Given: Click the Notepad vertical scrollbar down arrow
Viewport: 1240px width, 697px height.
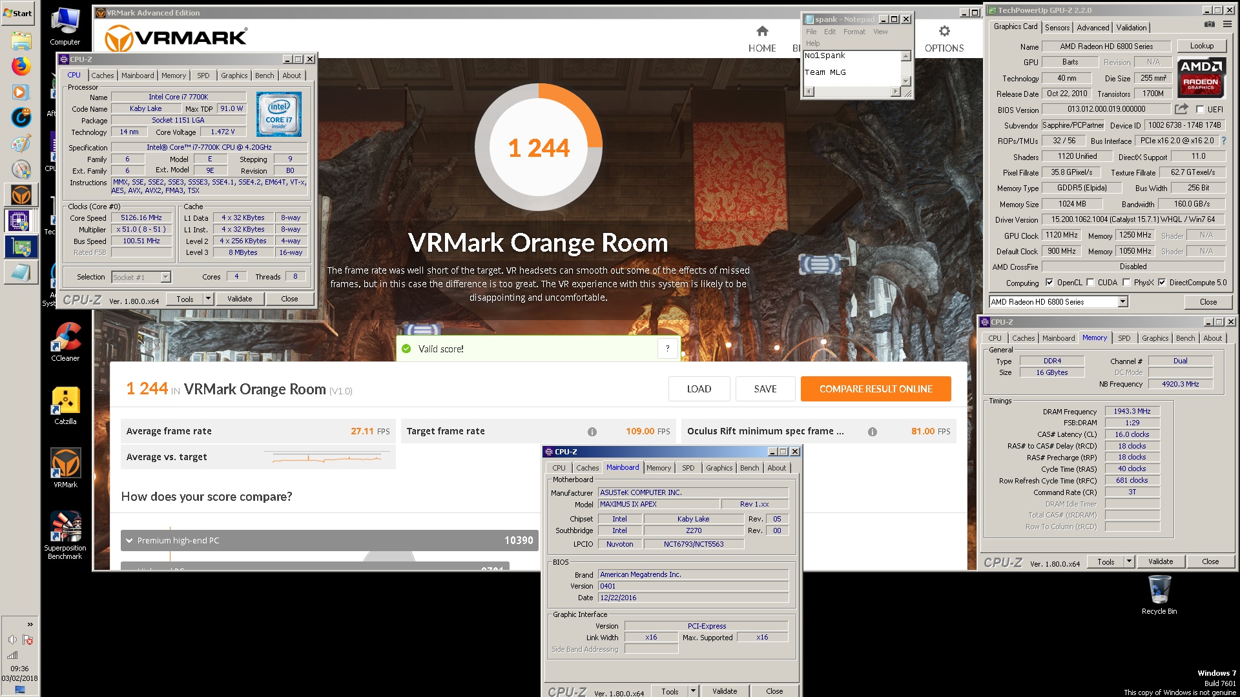Looking at the screenshot, I should [x=905, y=81].
